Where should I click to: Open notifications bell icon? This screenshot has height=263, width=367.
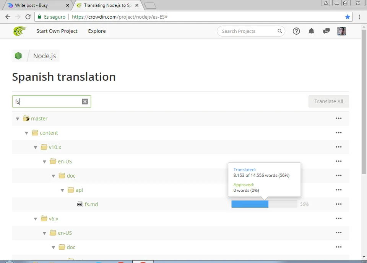(x=311, y=31)
